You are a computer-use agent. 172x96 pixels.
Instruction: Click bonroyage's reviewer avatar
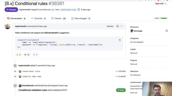132,31
